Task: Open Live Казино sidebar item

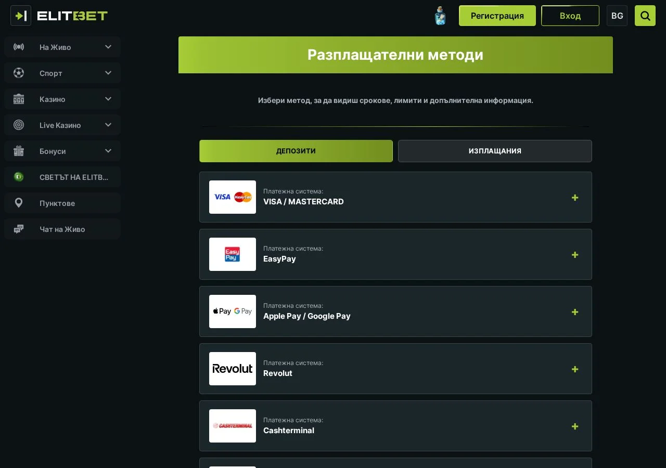Action: click(62, 125)
